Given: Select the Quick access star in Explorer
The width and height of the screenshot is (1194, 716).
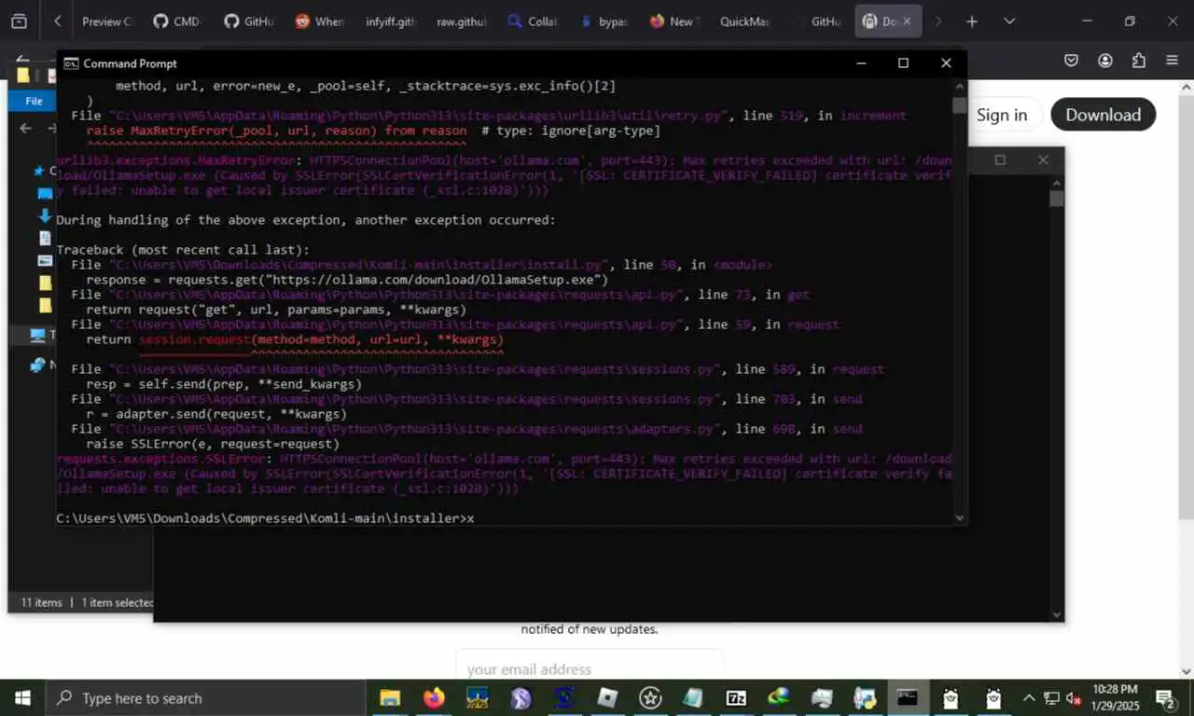Looking at the screenshot, I should pyautogui.click(x=38, y=171).
